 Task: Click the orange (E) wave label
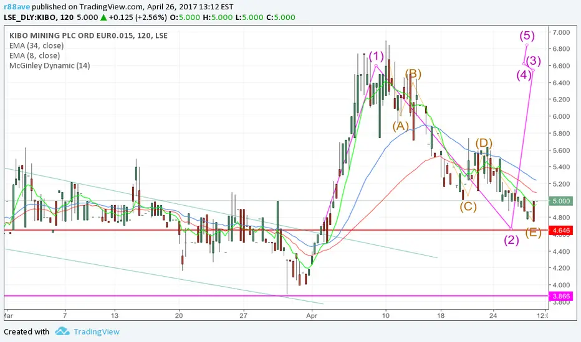pyautogui.click(x=534, y=232)
